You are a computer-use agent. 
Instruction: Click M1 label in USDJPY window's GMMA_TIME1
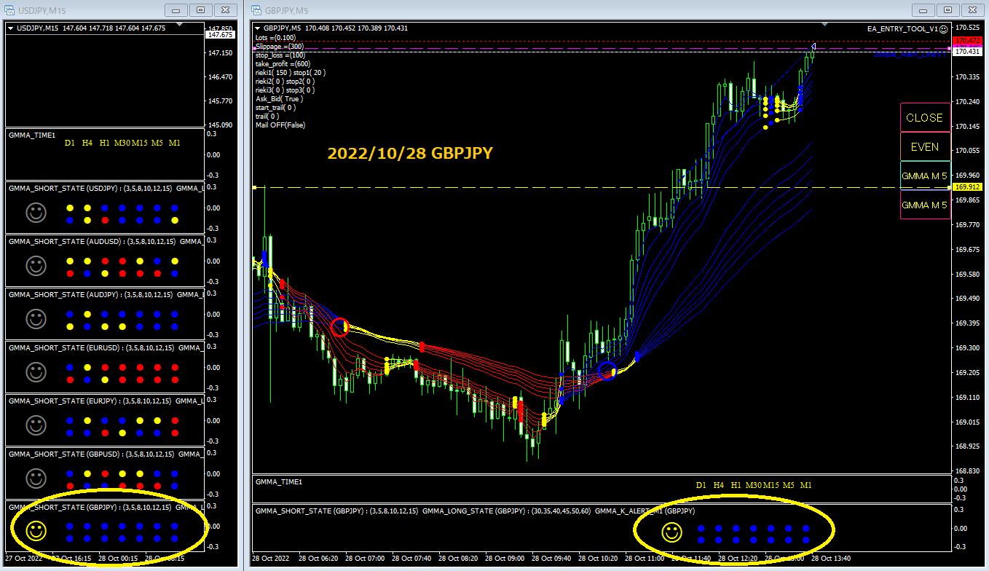tap(175, 143)
